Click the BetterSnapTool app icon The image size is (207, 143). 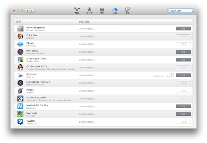[20, 29]
